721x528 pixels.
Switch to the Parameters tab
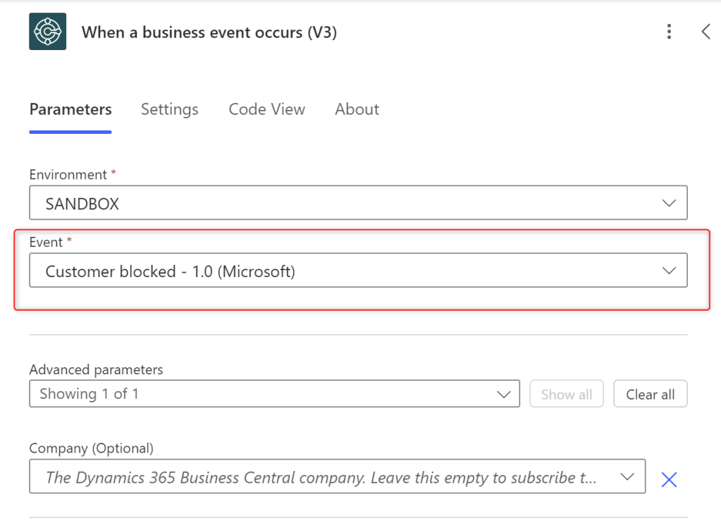click(x=70, y=109)
